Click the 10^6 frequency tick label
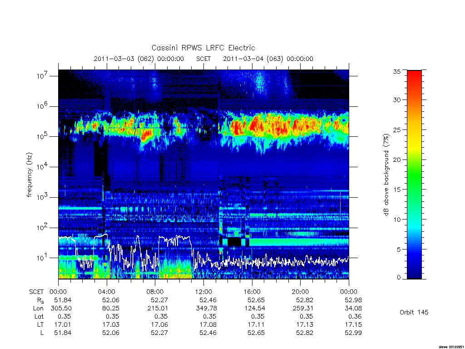The height and width of the screenshot is (349, 465). point(42,106)
